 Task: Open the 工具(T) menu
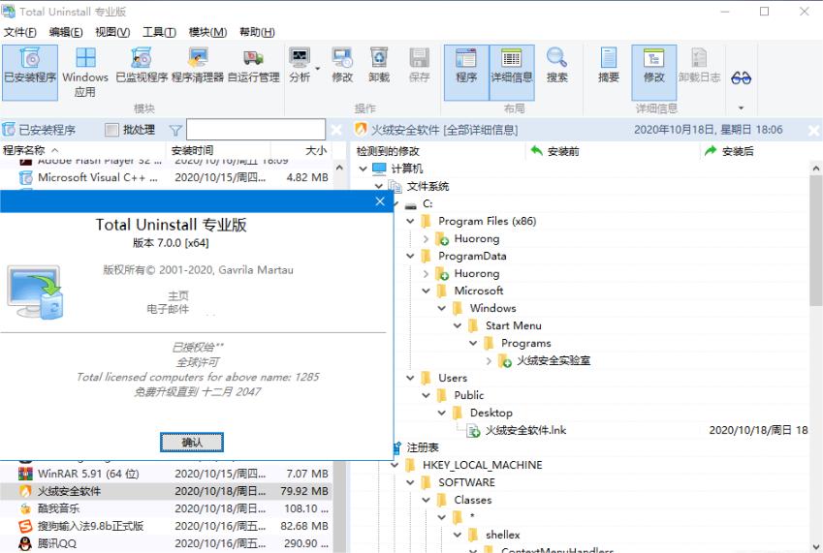159,33
